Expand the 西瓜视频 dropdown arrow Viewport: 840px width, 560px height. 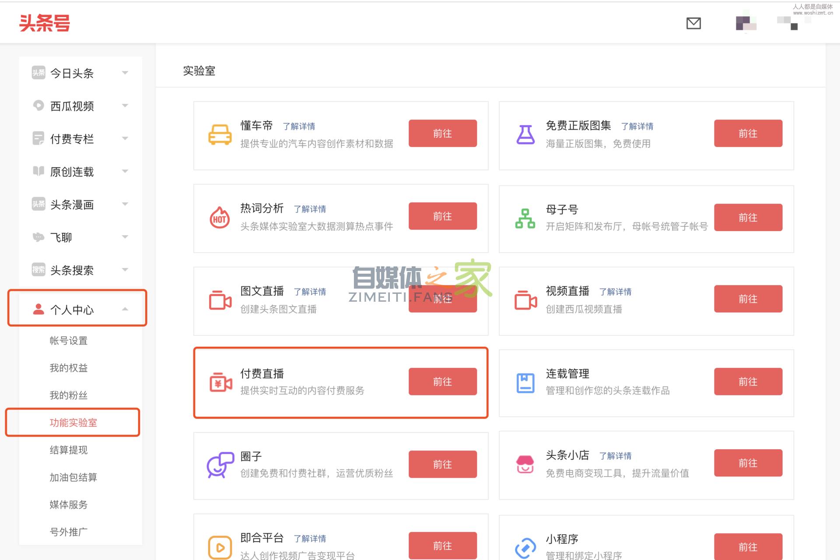coord(125,106)
